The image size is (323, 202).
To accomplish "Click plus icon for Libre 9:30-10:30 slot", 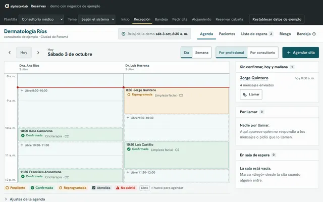I will pyautogui.click(x=128, y=118).
